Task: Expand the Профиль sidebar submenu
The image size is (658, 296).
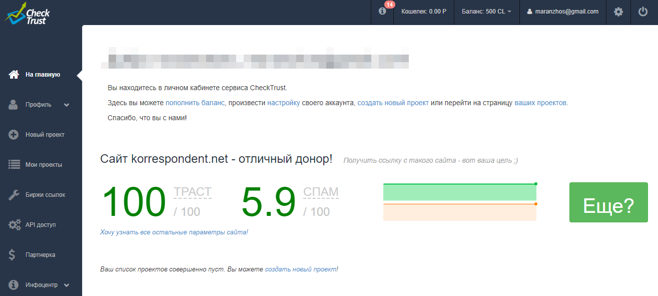Action: pyautogui.click(x=67, y=105)
